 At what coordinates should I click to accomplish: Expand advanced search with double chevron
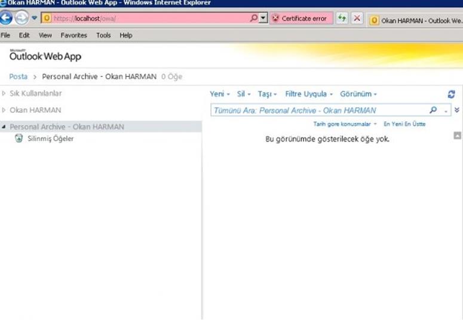pos(457,110)
